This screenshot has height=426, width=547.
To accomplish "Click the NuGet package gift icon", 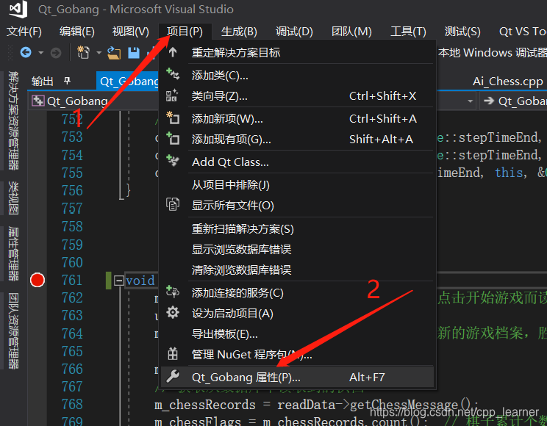I will 173,353.
